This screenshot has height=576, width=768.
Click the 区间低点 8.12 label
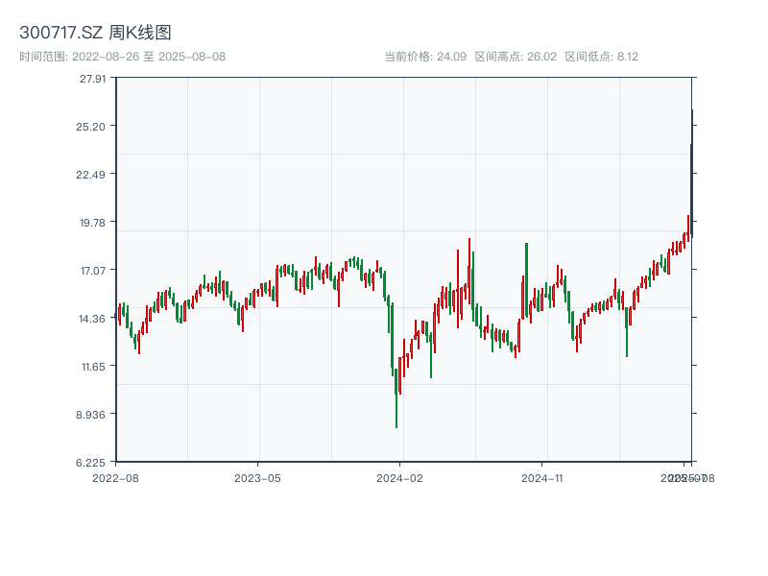click(x=601, y=57)
